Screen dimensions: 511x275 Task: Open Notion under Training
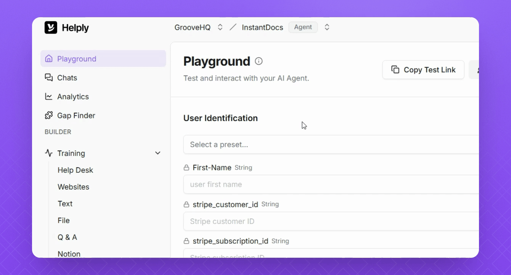click(69, 254)
